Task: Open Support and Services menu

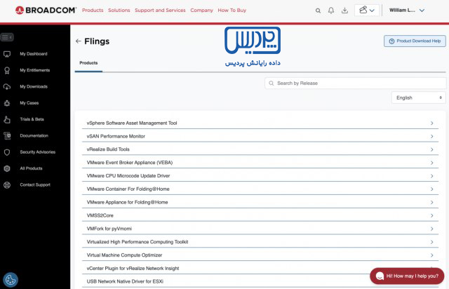Action: pyautogui.click(x=160, y=11)
